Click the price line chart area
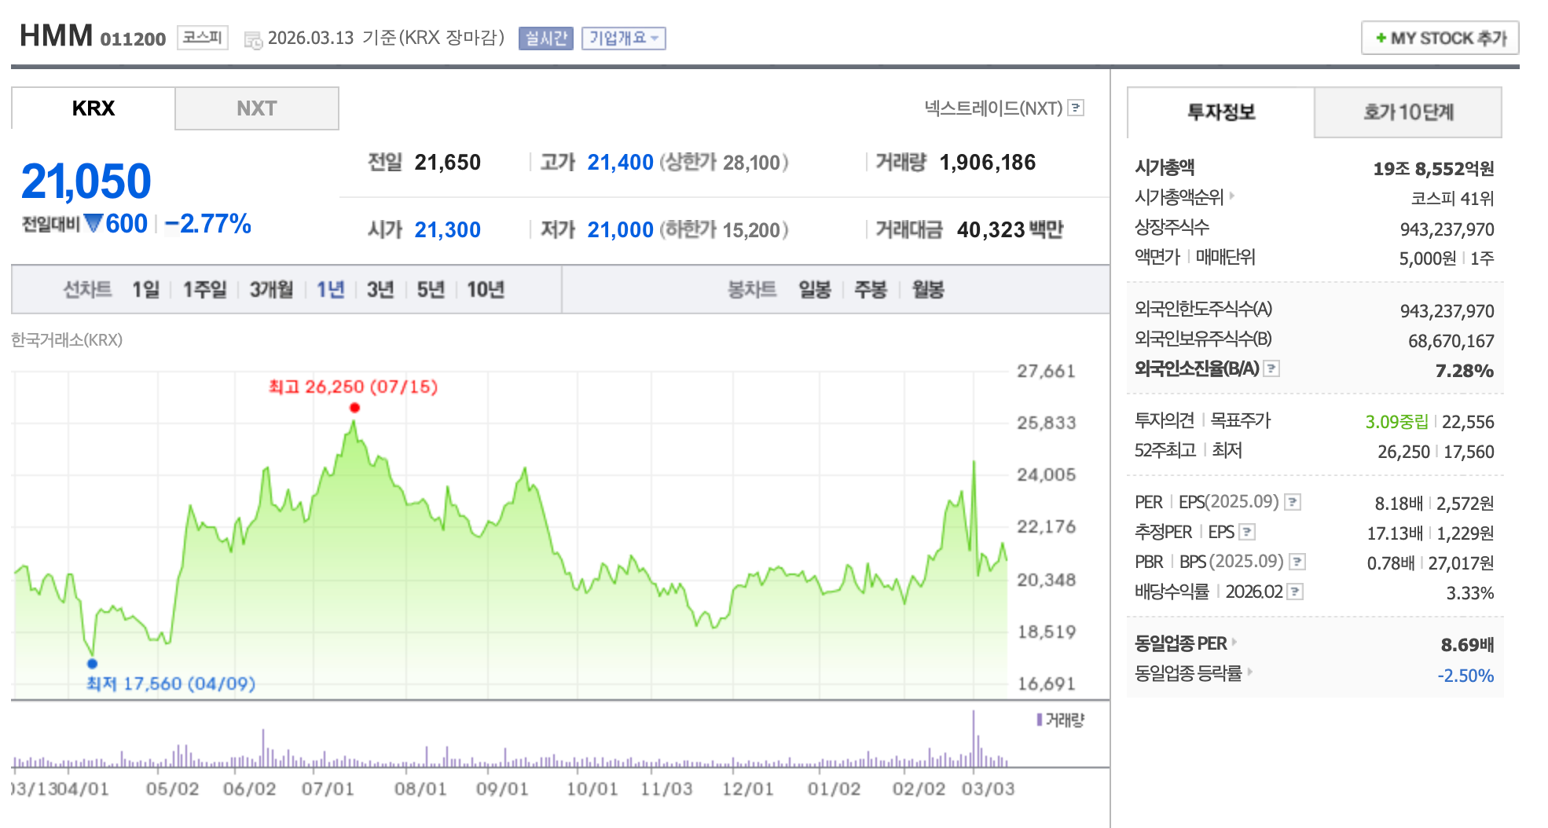 (x=509, y=534)
